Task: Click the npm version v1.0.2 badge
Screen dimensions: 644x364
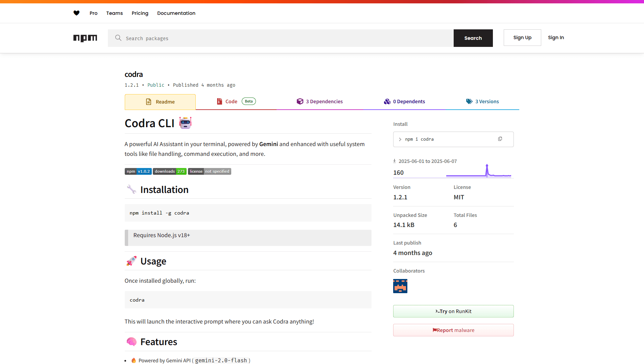Action: point(138,171)
